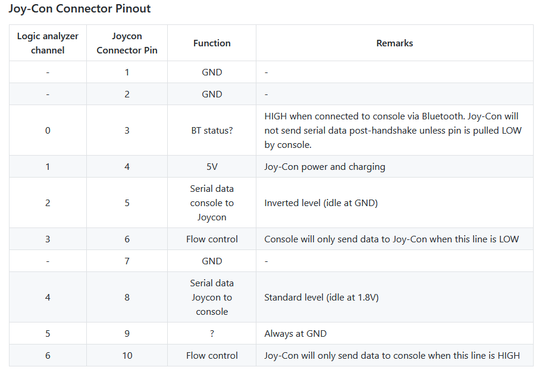Click connector pin number 10 cell
This screenshot has width=542, height=373.
127,356
